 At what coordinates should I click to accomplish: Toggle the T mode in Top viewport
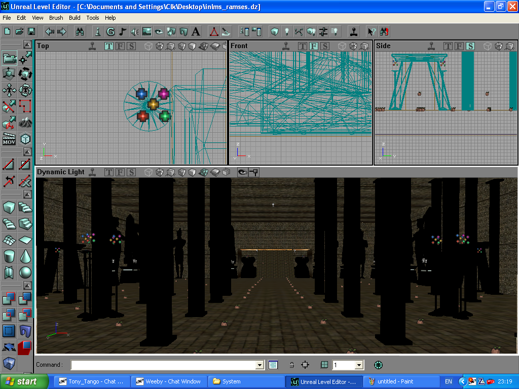[x=109, y=46]
